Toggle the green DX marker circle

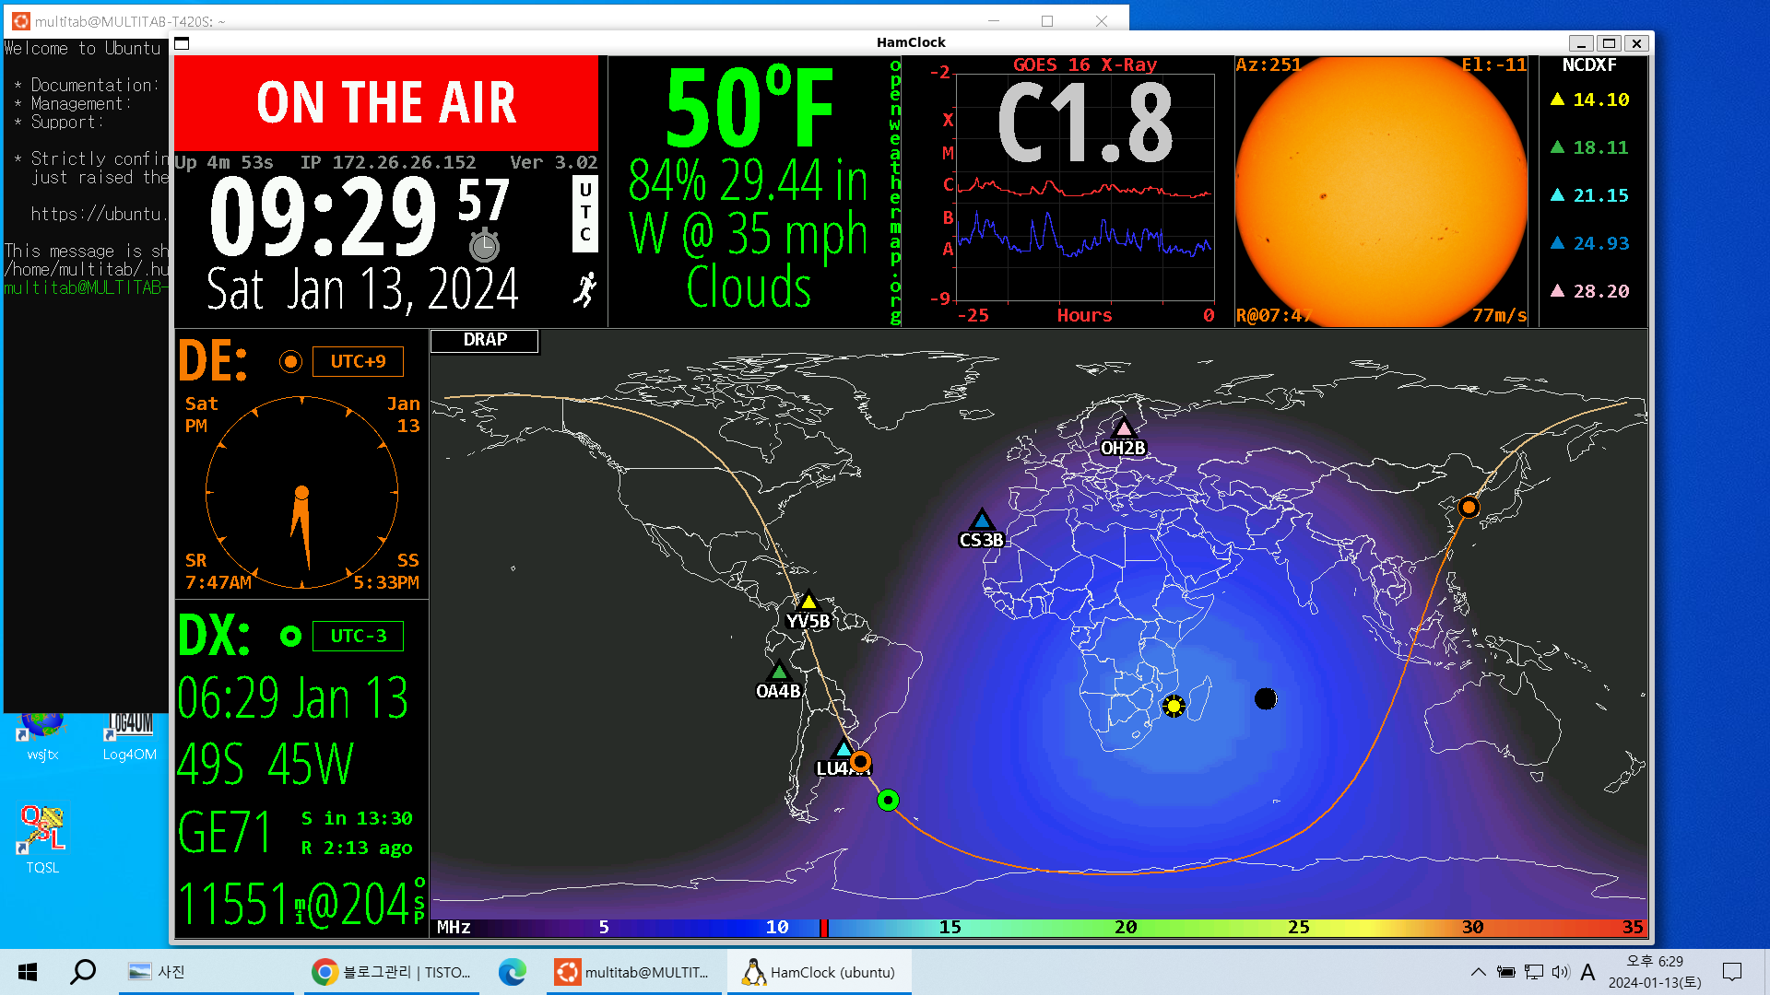(290, 637)
